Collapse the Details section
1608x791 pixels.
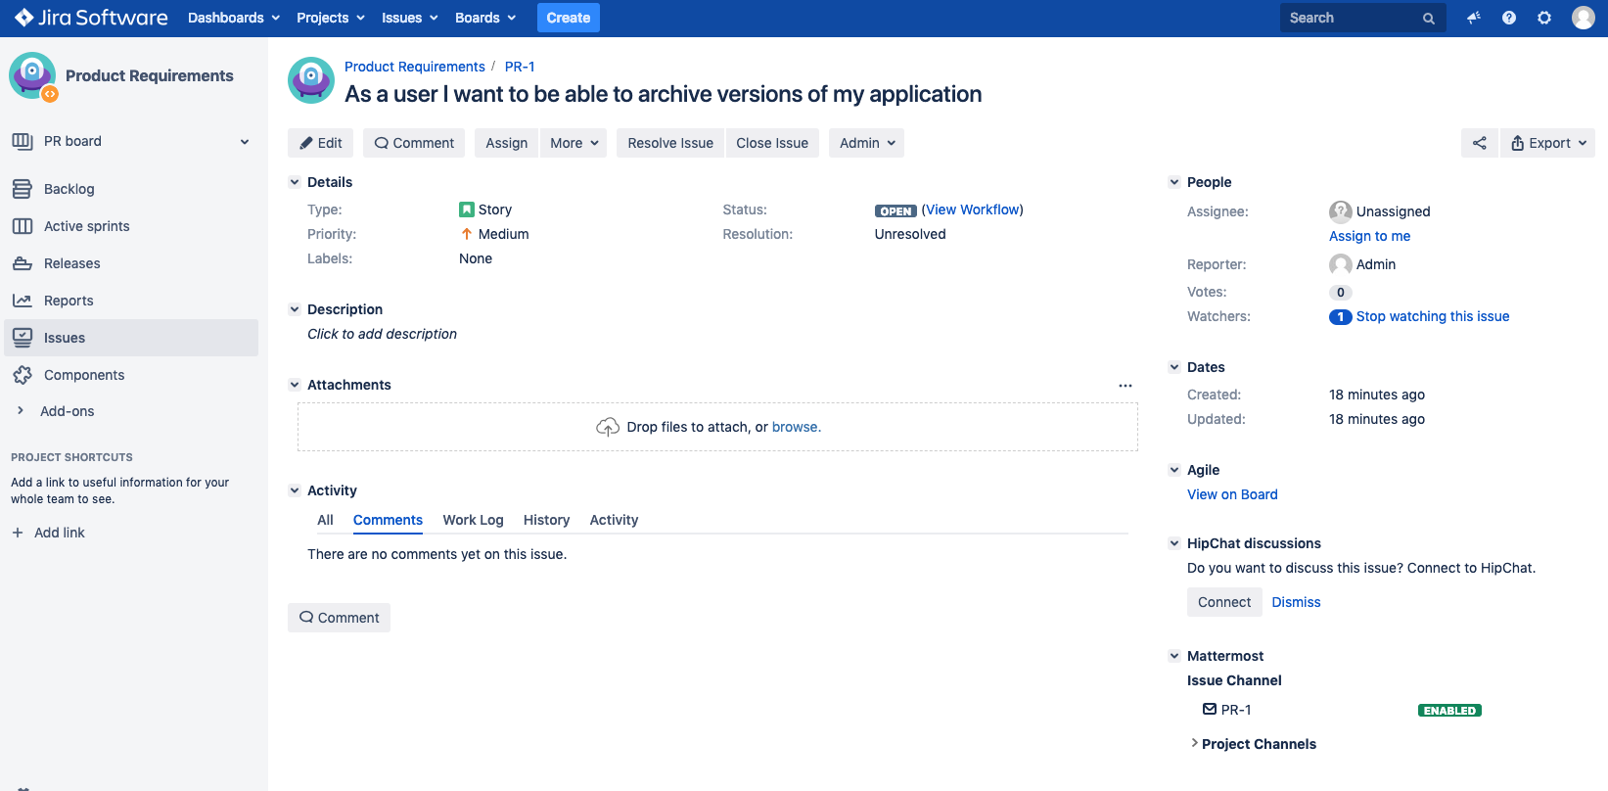[295, 182]
